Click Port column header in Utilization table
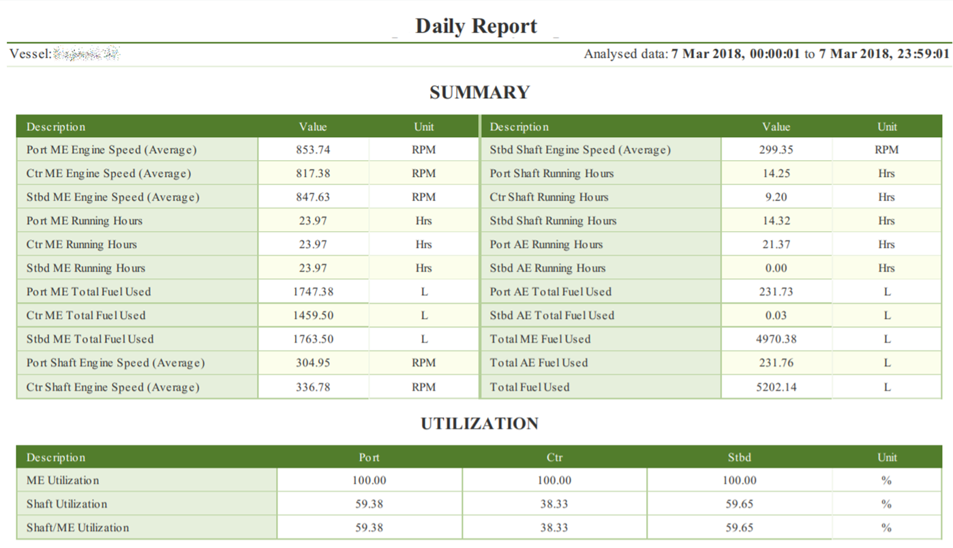The height and width of the screenshot is (548, 953). pos(369,457)
